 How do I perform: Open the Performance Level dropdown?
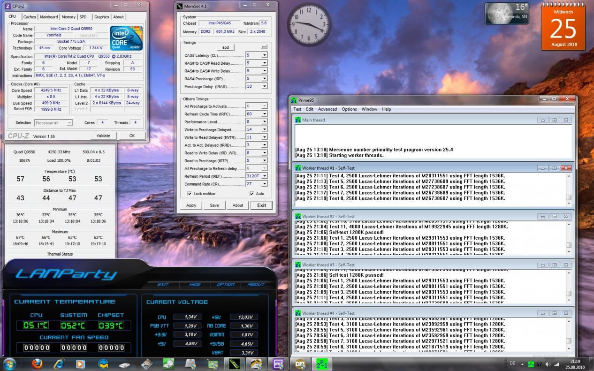coord(264,121)
